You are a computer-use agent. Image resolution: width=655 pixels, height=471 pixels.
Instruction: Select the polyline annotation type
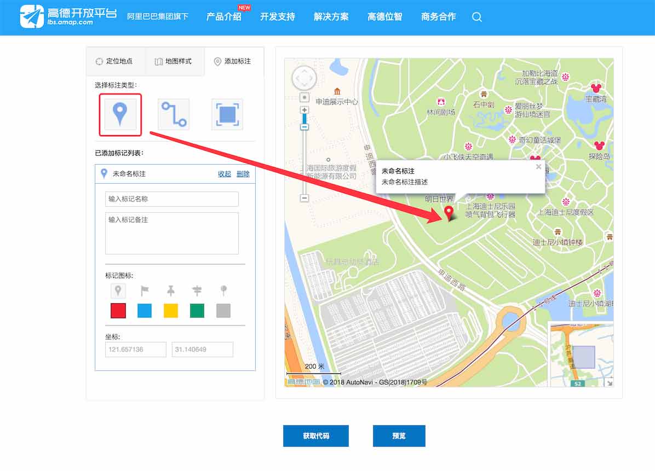tap(173, 115)
